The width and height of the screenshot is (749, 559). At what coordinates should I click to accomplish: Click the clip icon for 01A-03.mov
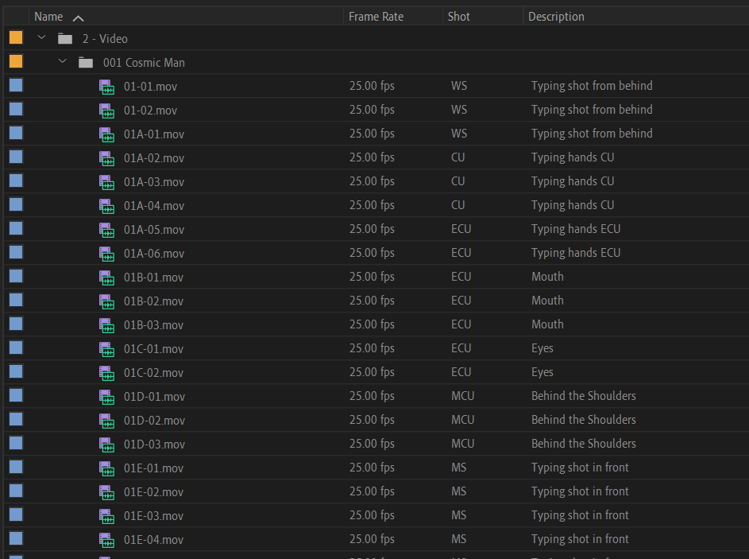click(106, 183)
